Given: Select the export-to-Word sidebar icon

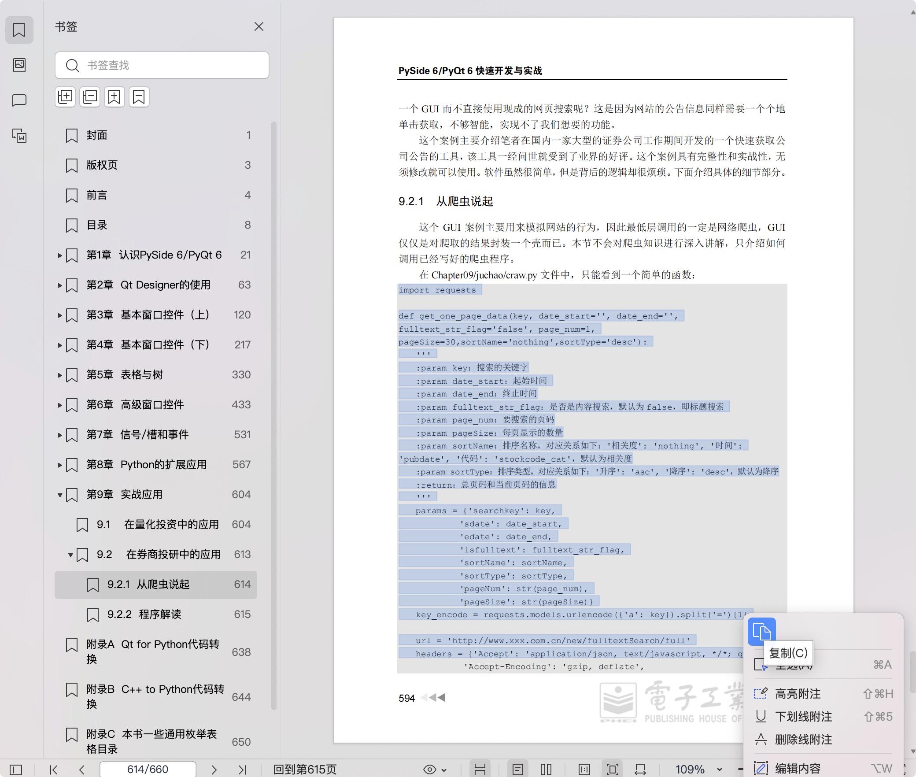Looking at the screenshot, I should 19,136.
